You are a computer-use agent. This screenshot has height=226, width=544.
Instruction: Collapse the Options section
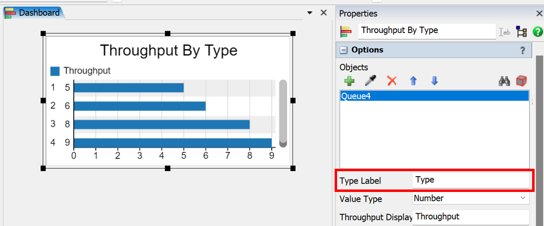pos(343,50)
